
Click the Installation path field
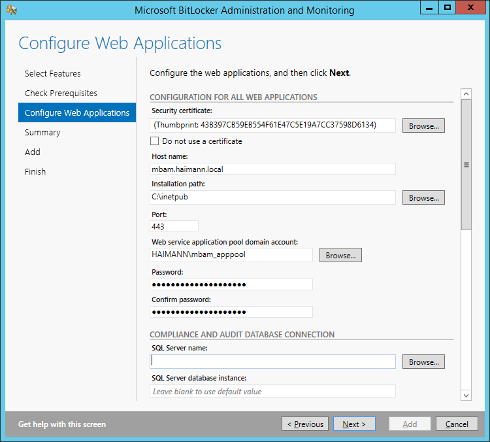point(272,197)
